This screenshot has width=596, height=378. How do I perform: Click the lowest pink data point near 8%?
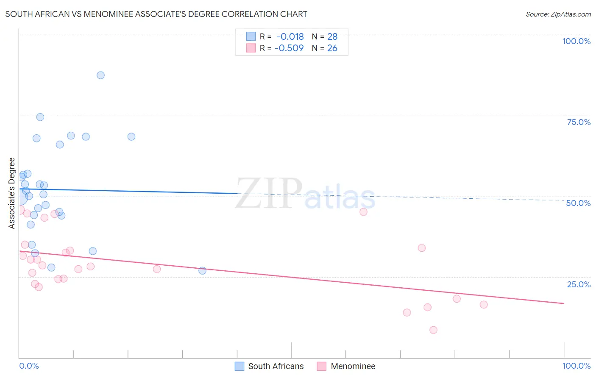433,330
